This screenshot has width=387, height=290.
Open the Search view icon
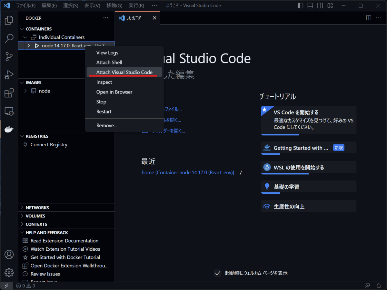click(9, 38)
